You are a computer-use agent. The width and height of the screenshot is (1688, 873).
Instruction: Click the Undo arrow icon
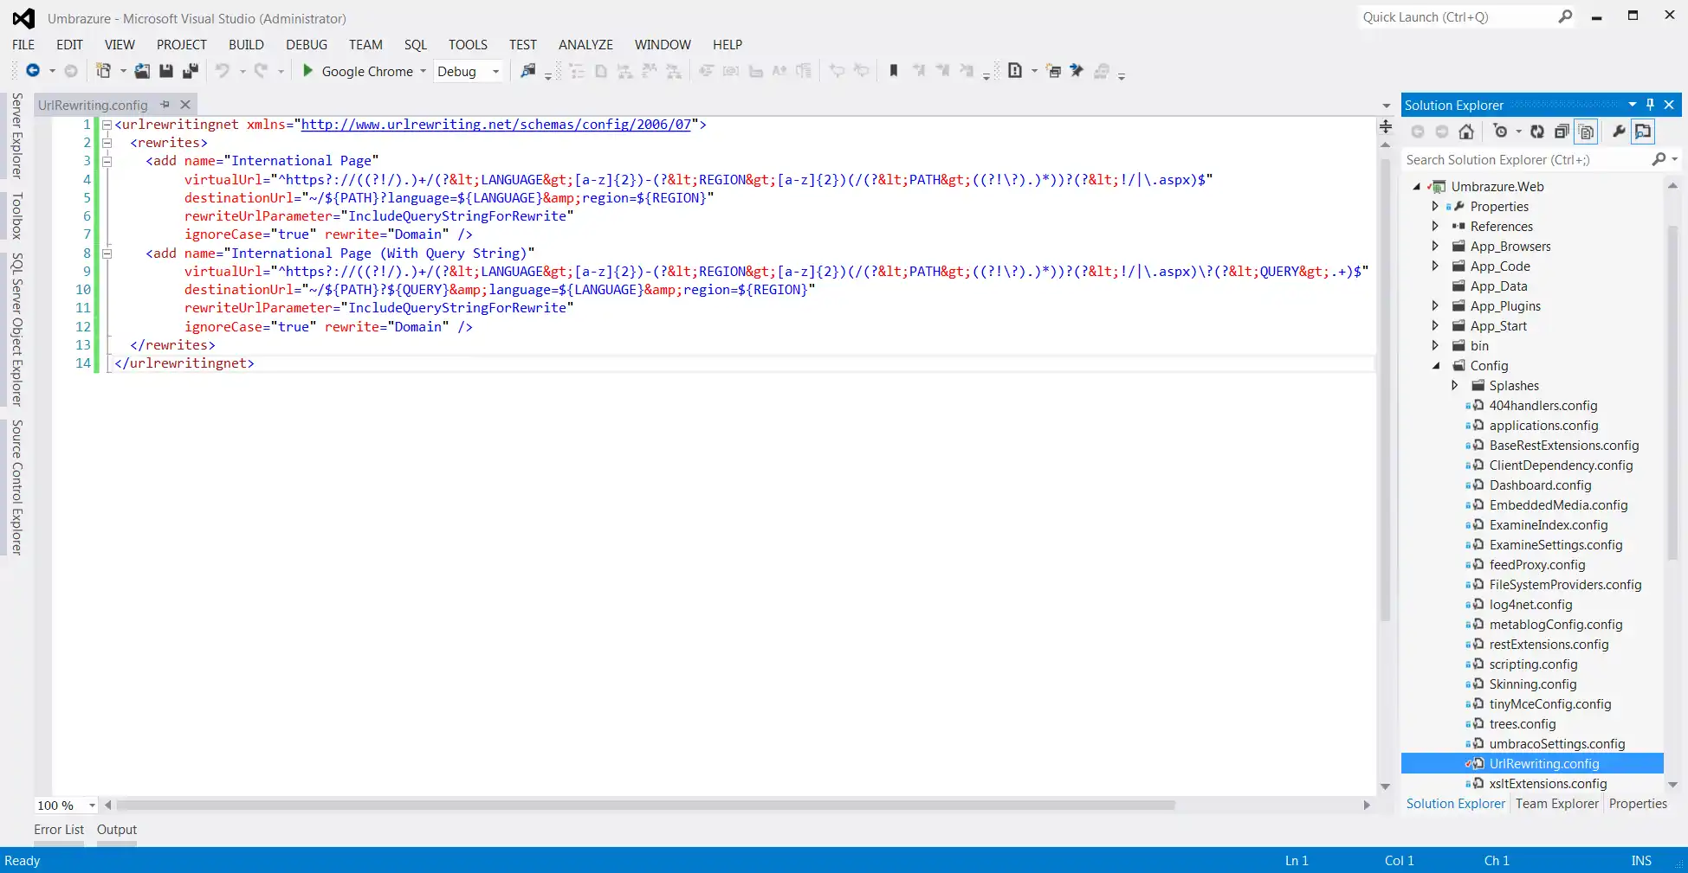pyautogui.click(x=223, y=71)
